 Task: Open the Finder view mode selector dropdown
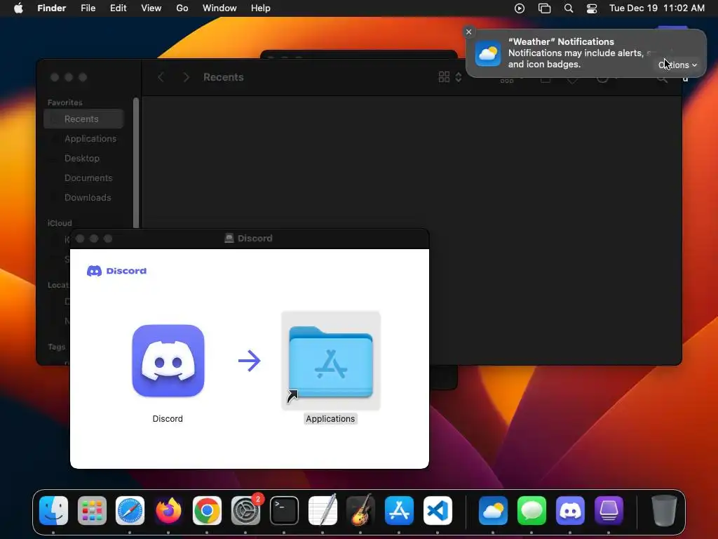coord(450,77)
